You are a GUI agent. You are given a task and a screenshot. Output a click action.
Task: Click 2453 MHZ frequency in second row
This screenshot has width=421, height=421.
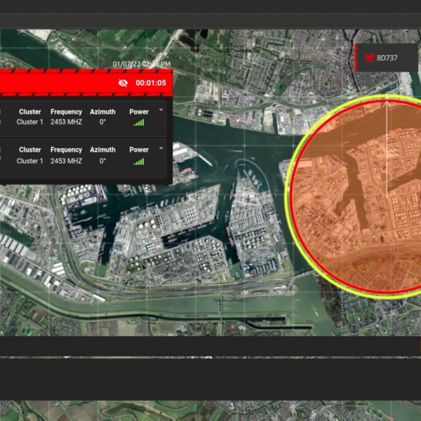66,161
